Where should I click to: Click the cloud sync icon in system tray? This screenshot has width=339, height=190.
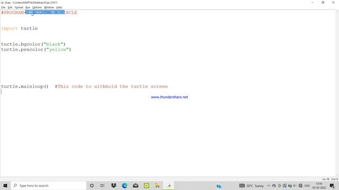click(x=274, y=186)
